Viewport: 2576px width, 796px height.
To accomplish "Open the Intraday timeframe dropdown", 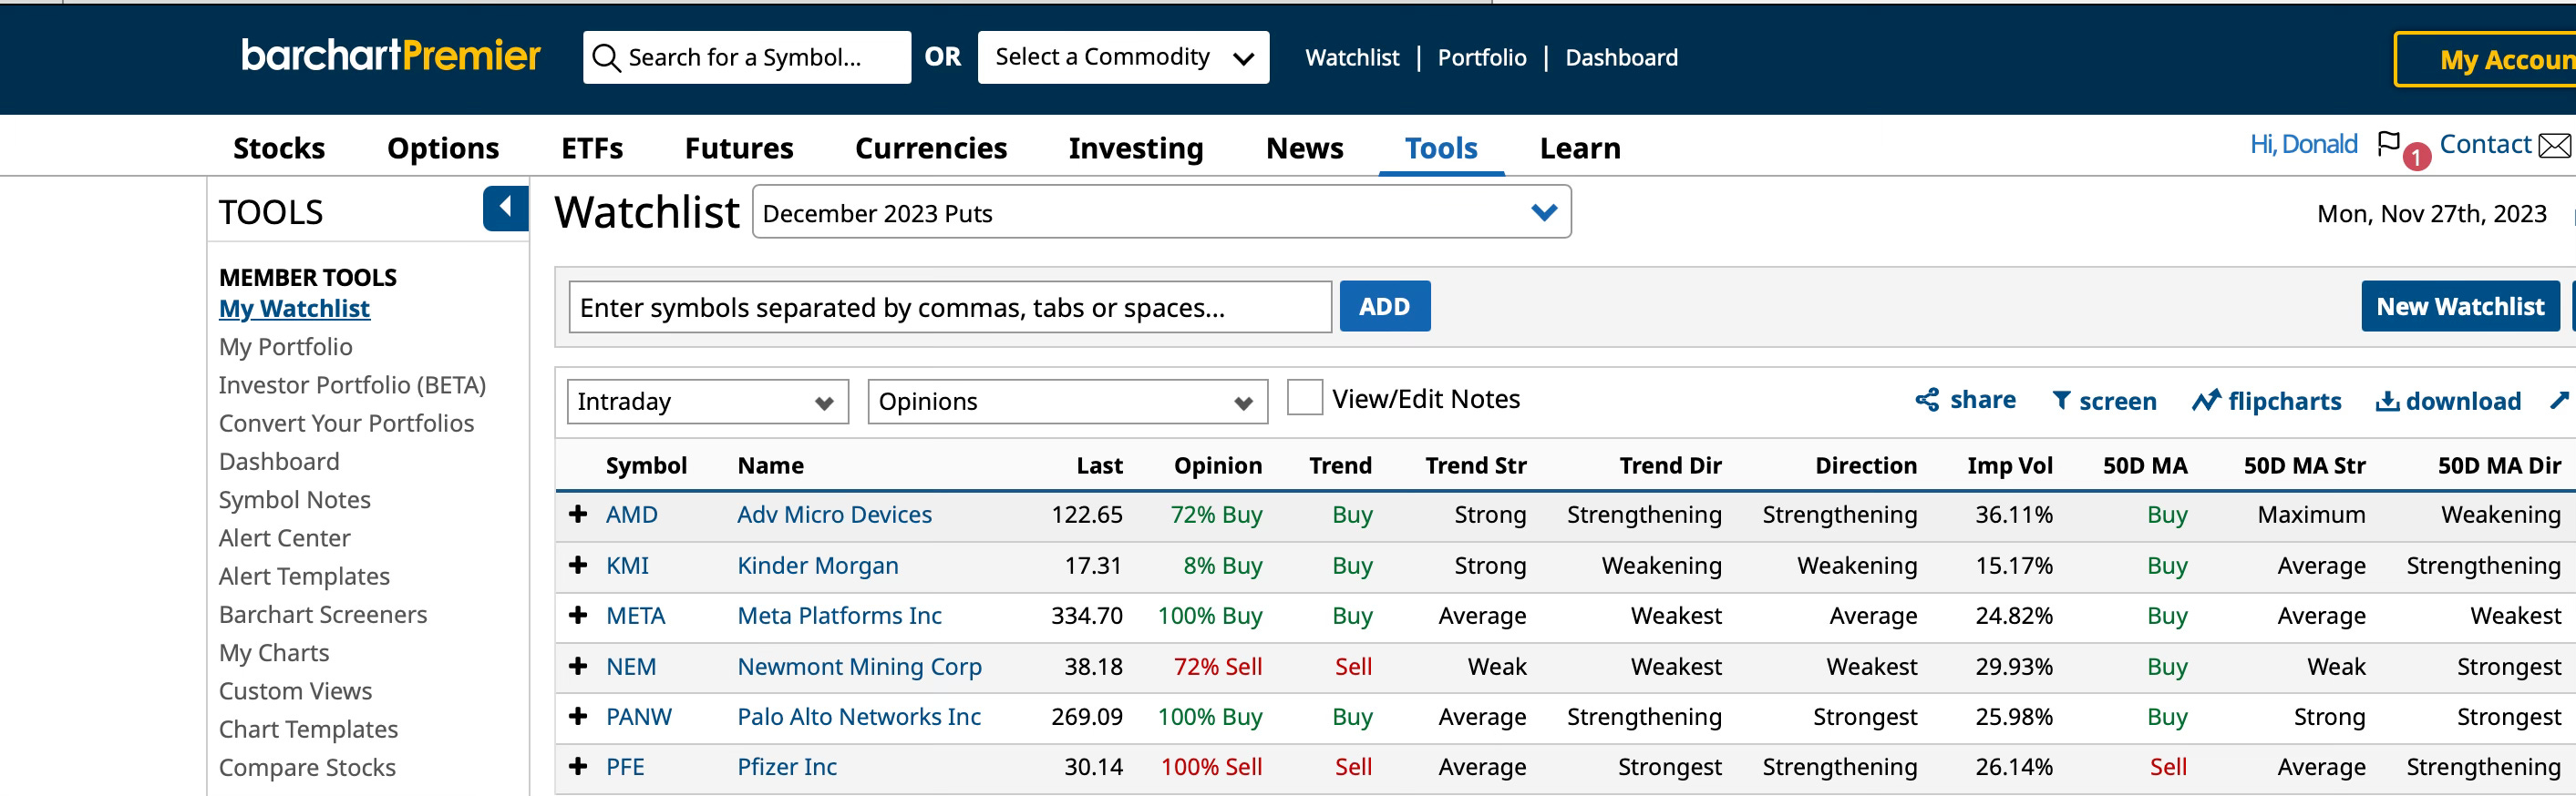I will click(707, 402).
